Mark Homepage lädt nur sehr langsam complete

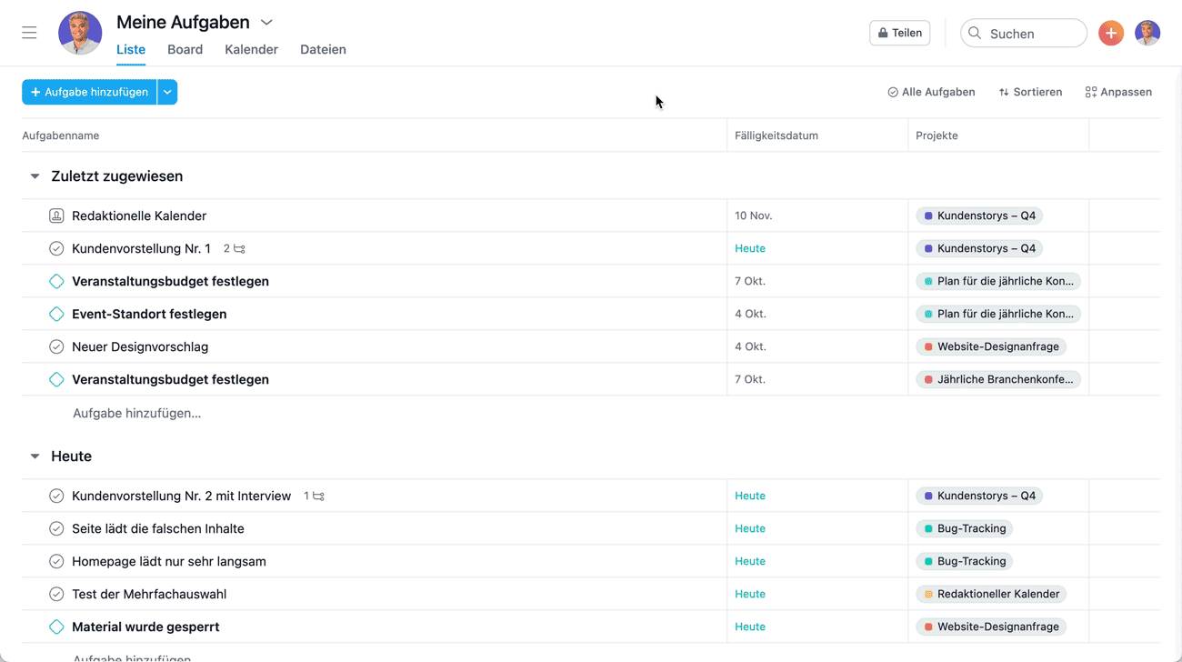[x=56, y=561]
